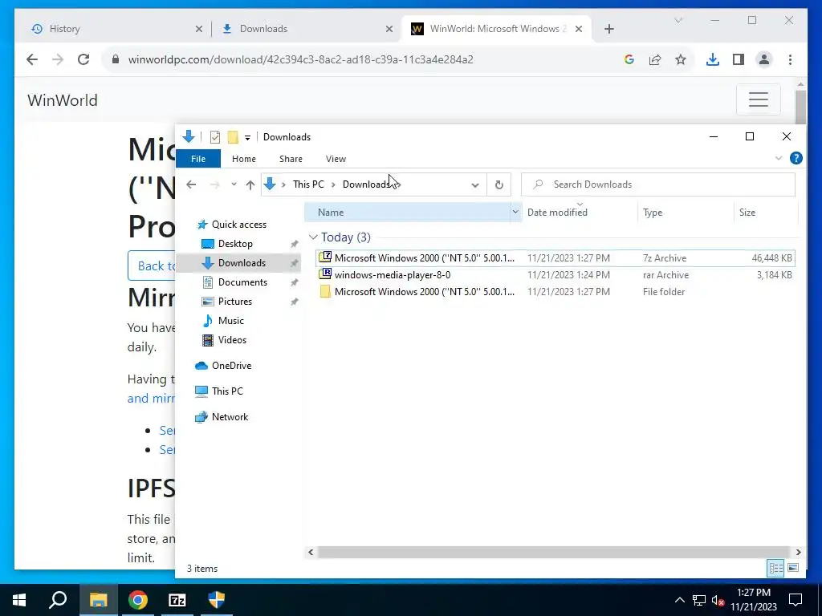Click the Search Downloads field
822x616 pixels.
pyautogui.click(x=658, y=184)
